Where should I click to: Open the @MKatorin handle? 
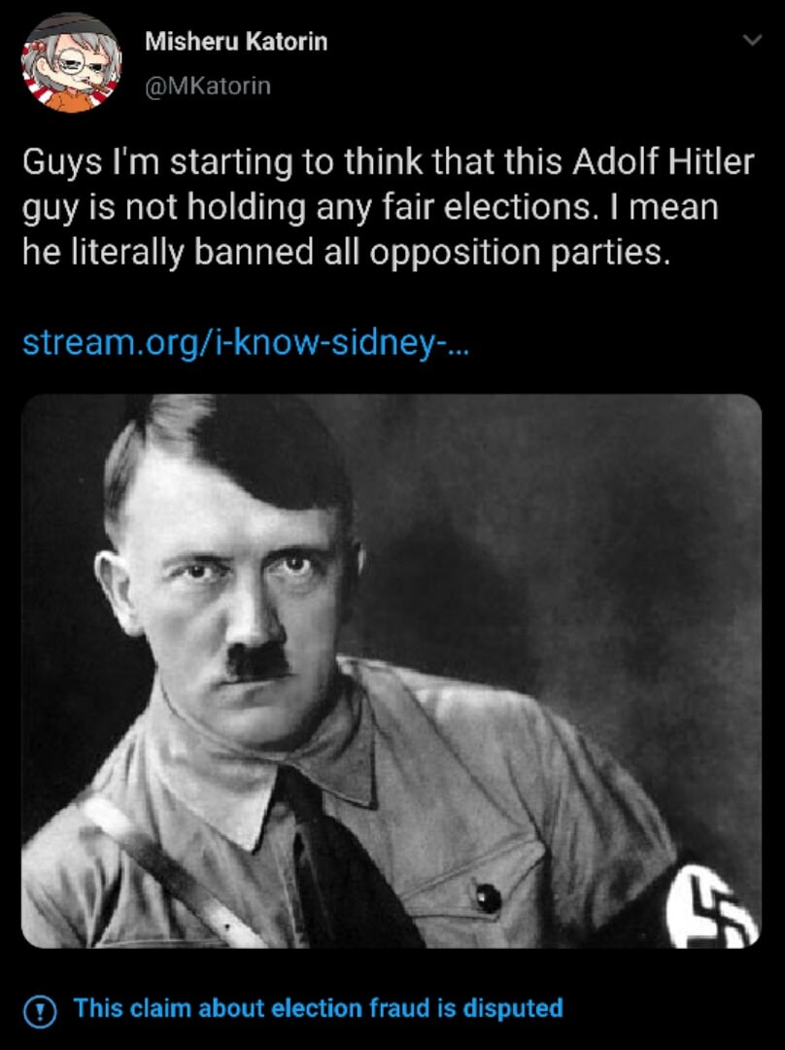click(208, 86)
